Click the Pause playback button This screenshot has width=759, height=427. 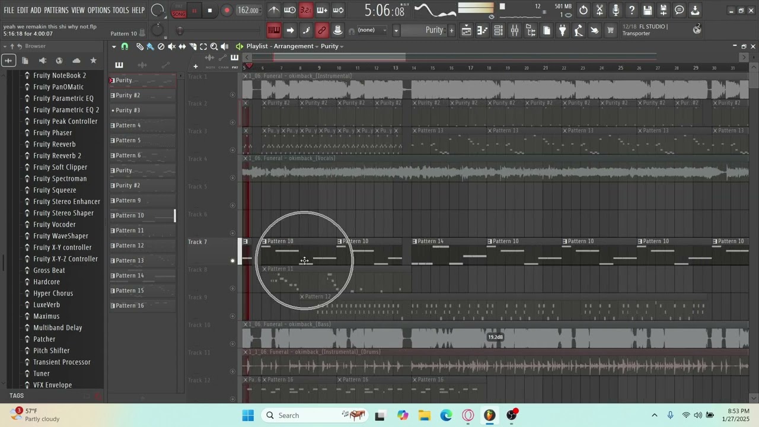194,10
